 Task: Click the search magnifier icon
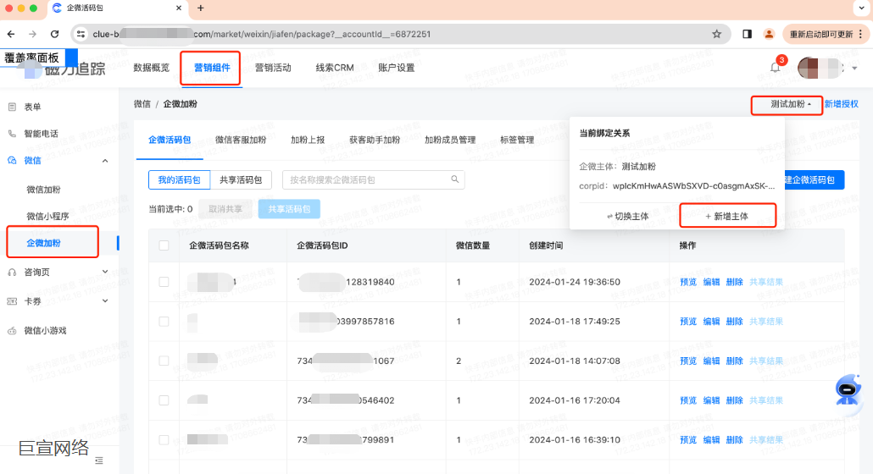click(x=455, y=179)
